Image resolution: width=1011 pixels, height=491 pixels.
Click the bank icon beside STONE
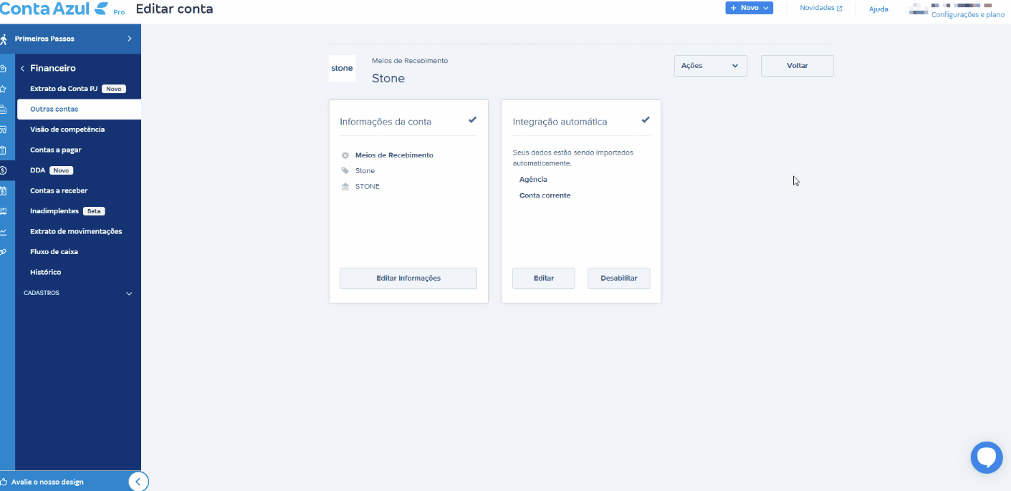click(345, 187)
